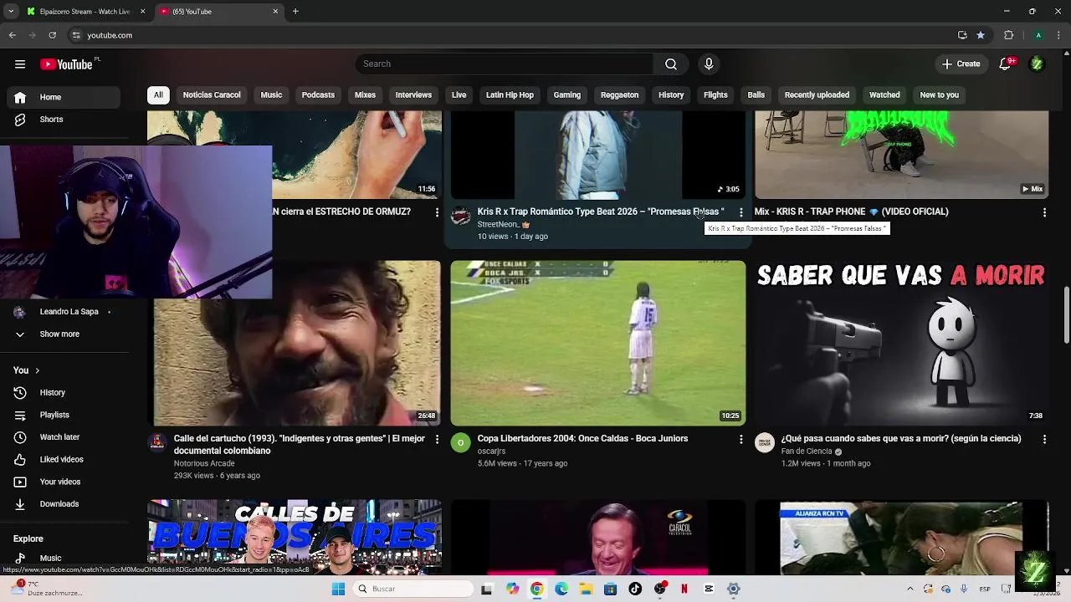
Task: Open Chrome three-dot menu
Action: coord(1058,35)
